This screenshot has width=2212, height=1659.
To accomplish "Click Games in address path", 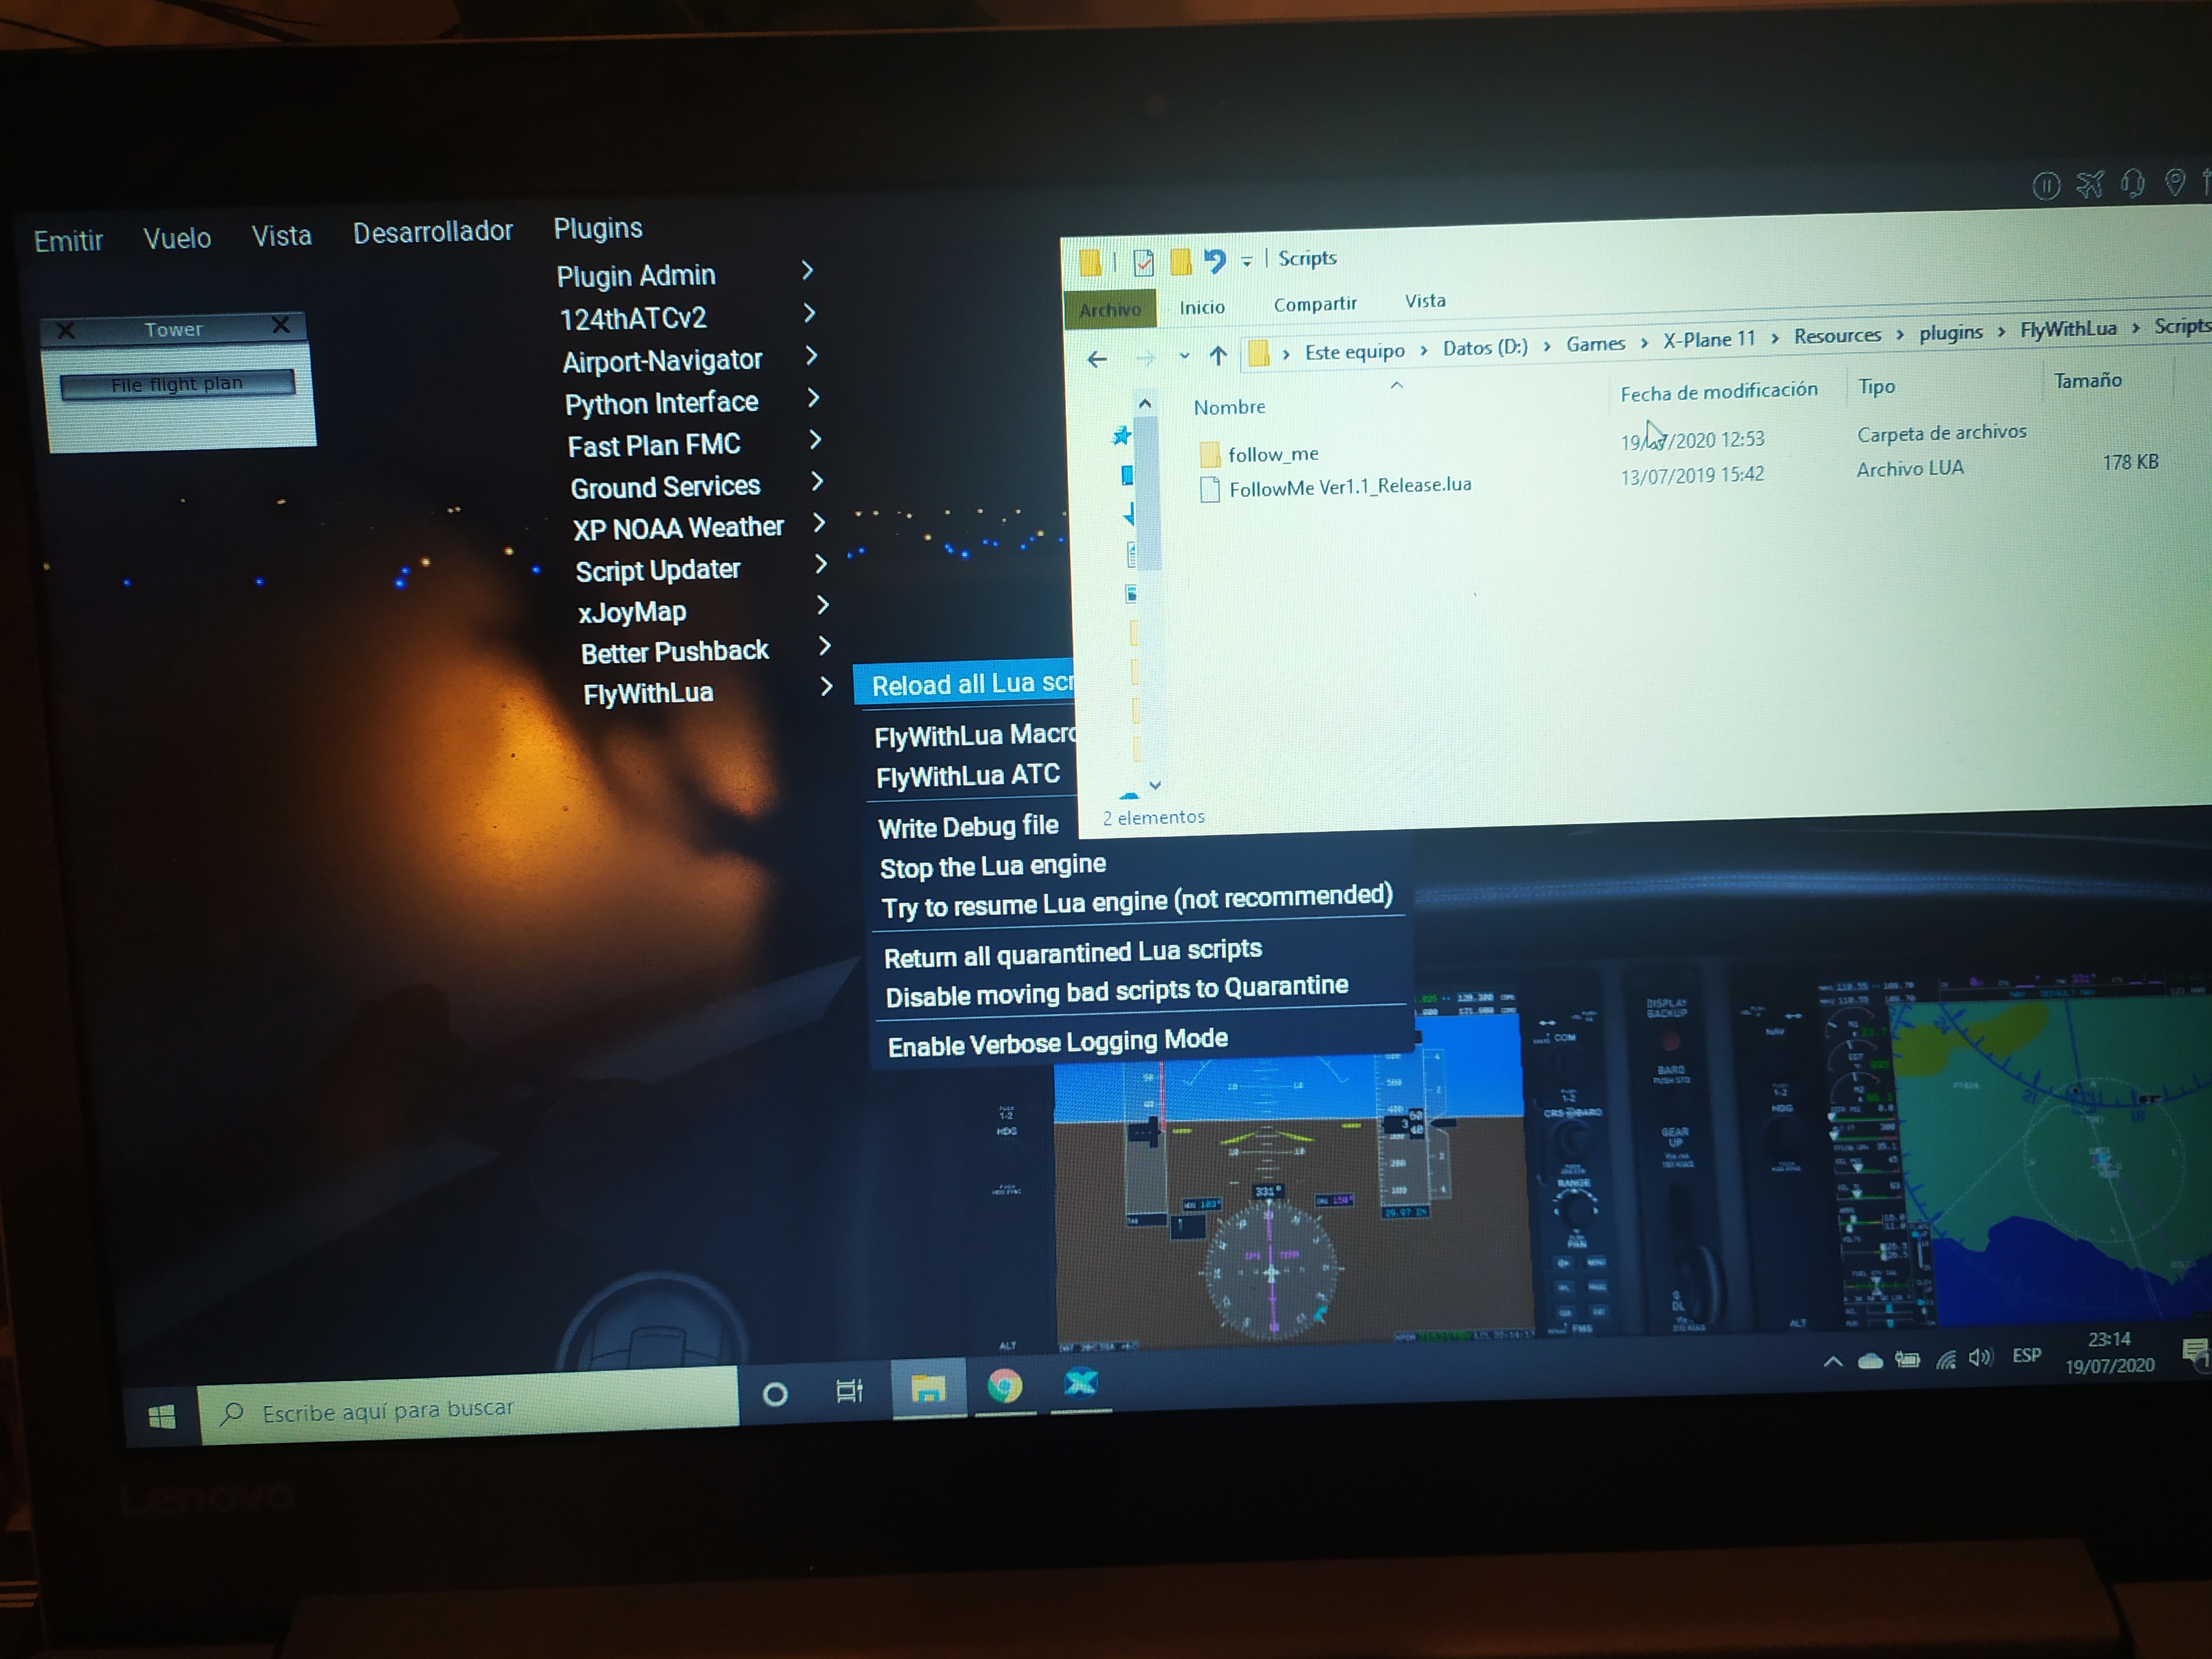I will pos(1595,343).
